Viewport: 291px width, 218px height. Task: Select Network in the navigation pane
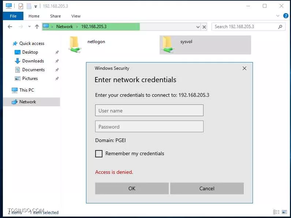pos(31,102)
